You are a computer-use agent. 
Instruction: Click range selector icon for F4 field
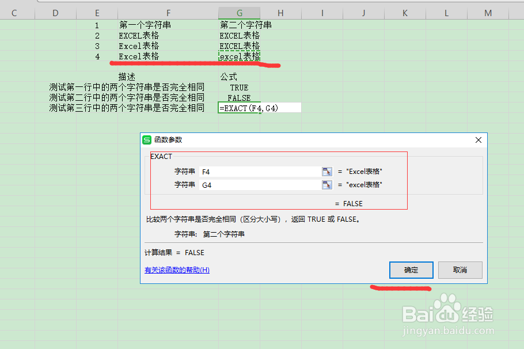327,172
